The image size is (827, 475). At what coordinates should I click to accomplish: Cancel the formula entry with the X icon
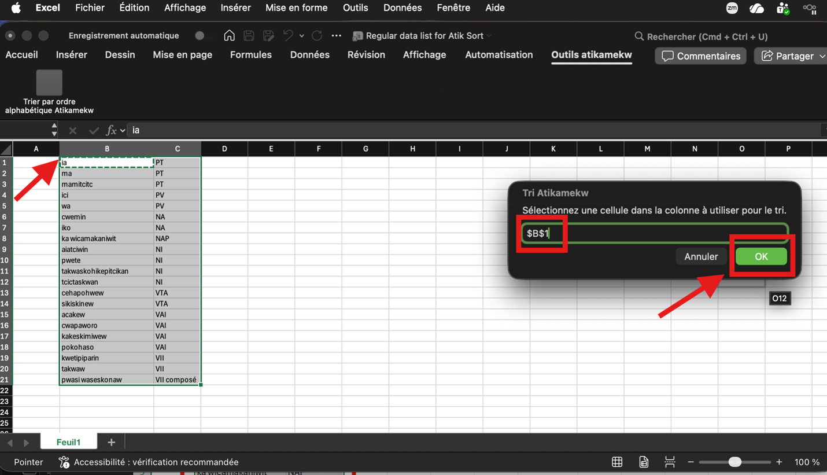72,130
